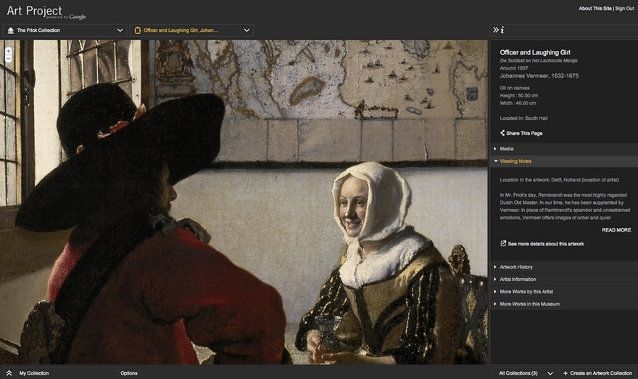Click the artwork clipboard icon
The width and height of the screenshot is (638, 379).
(136, 30)
